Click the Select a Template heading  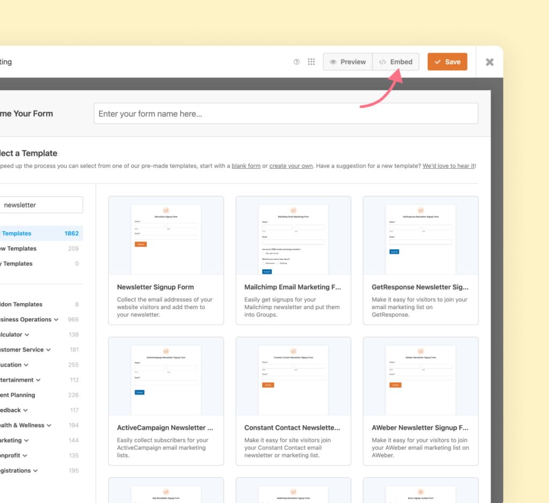pyautogui.click(x=28, y=153)
